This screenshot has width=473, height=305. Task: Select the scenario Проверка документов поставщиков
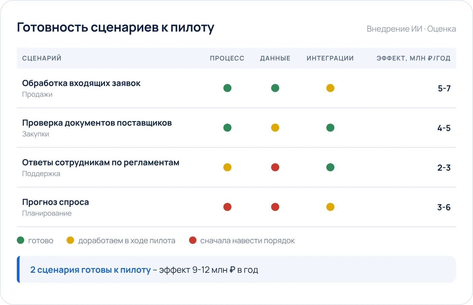(x=97, y=123)
